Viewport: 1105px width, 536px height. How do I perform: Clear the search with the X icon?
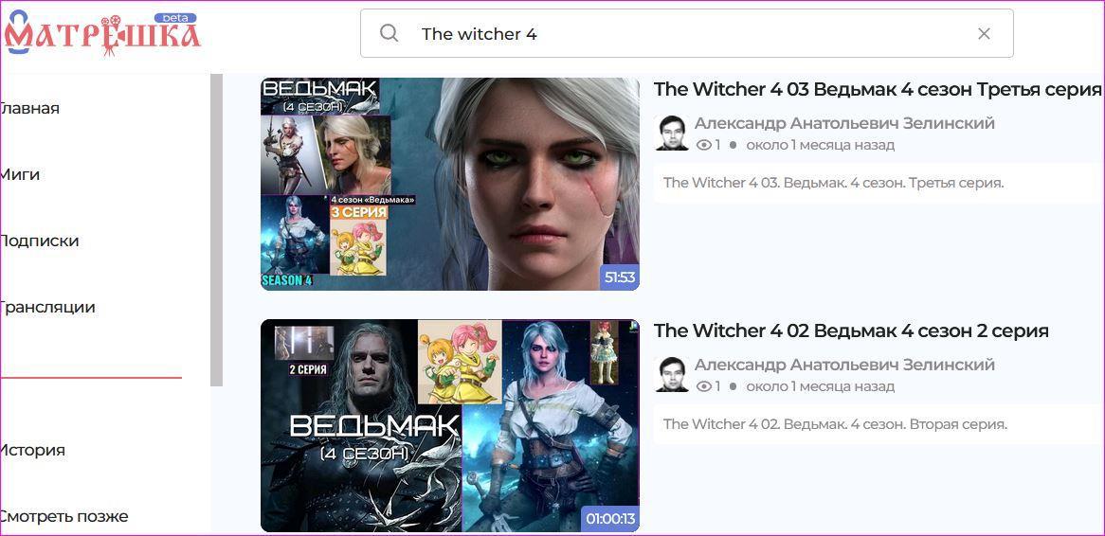[x=985, y=33]
